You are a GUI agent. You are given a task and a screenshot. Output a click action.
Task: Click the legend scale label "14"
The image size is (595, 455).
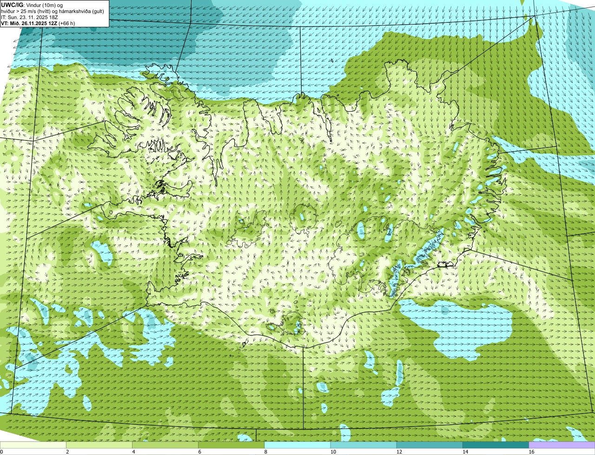465,452
